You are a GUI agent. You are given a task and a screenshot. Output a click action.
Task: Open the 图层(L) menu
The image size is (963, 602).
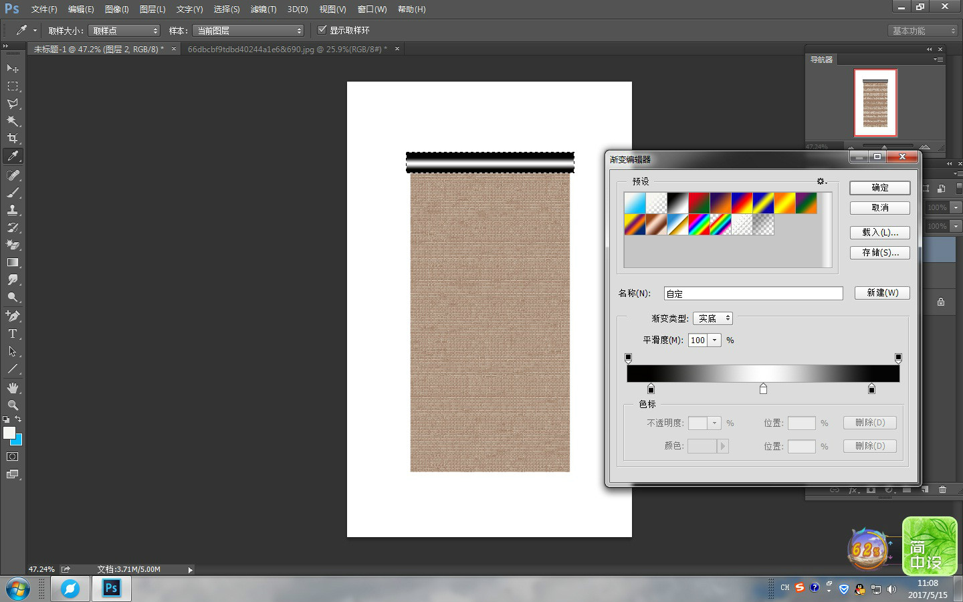(152, 9)
